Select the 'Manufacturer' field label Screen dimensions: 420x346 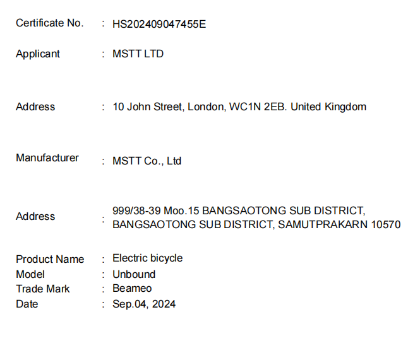[47, 158]
